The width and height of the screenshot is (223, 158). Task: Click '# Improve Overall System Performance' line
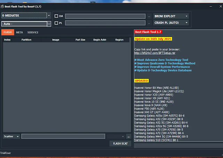[162, 67]
